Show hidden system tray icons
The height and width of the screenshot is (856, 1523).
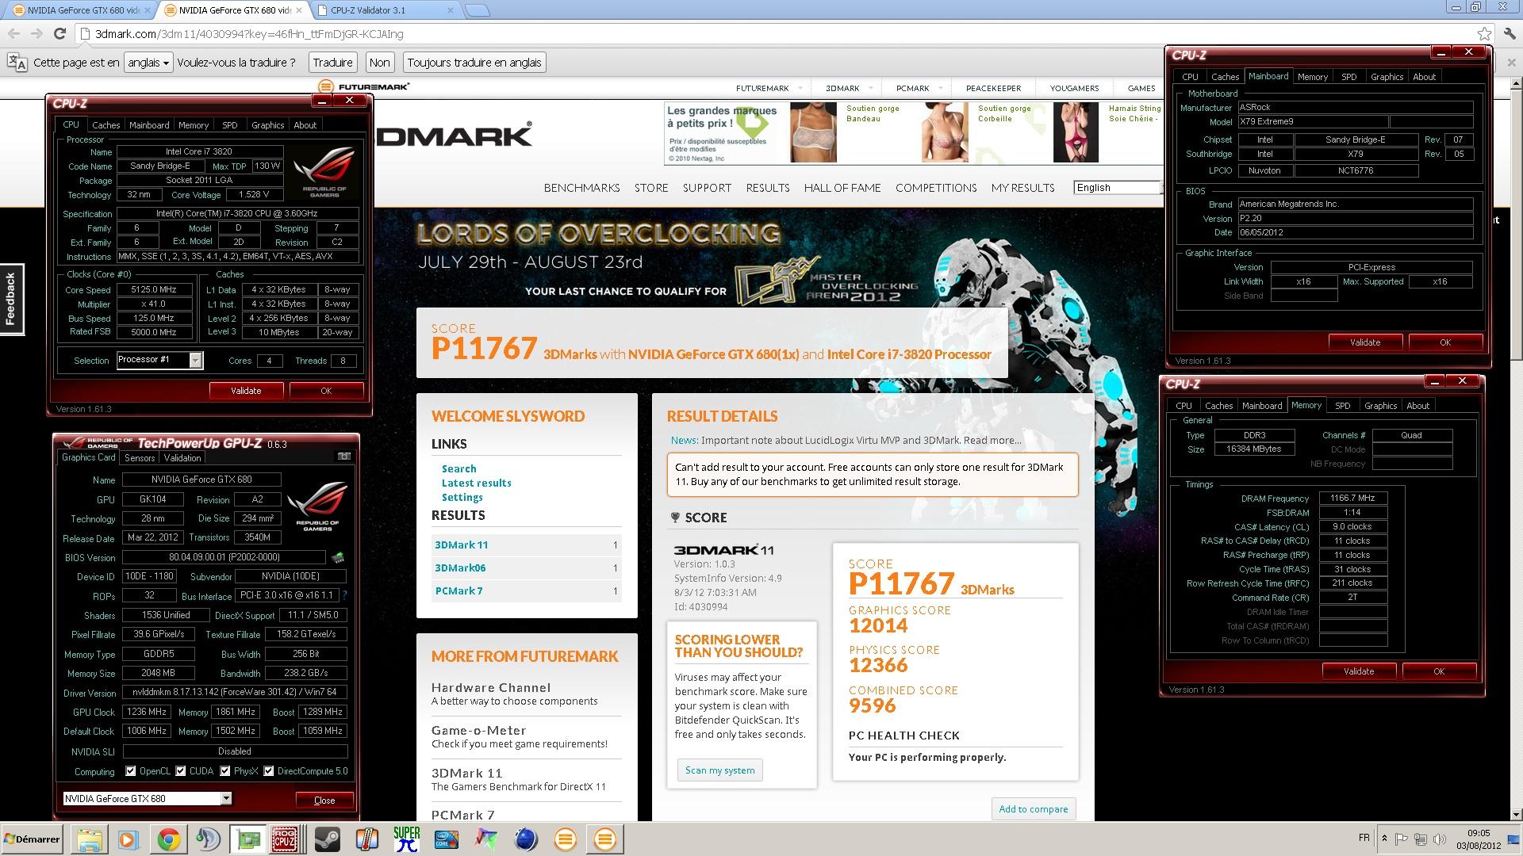[x=1384, y=839]
